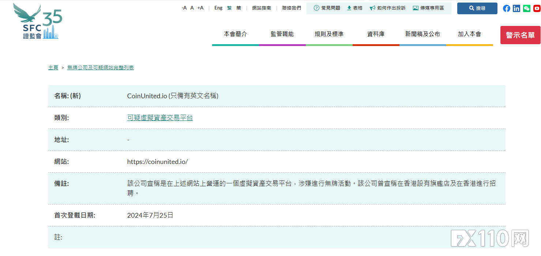541x256 pixels.
Task: Open the 警示名單 alert list button
Action: coord(520,35)
